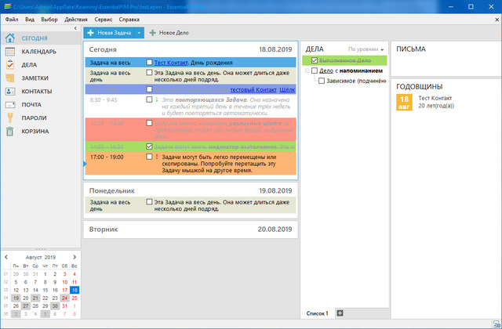
Task: Click the Дела clipboard icon in sidebar
Action: pyautogui.click(x=10, y=65)
